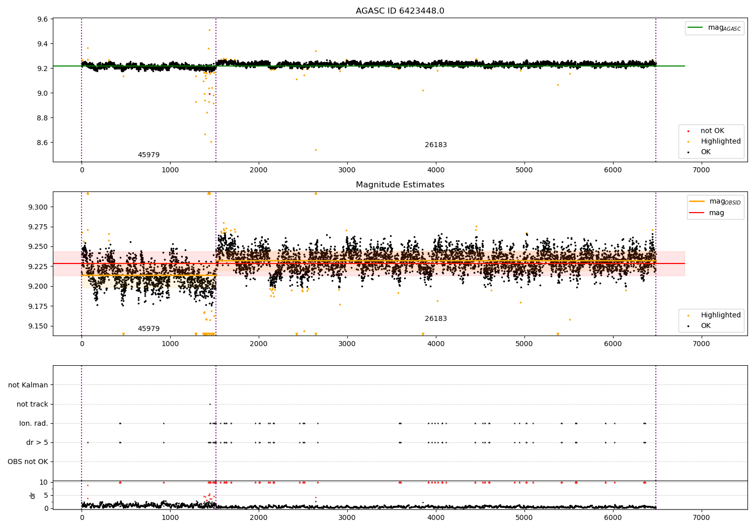The width and height of the screenshot is (755, 529).
Task: Click "Highlighted" in the Magnitude Estimates legend
Action: click(720, 315)
